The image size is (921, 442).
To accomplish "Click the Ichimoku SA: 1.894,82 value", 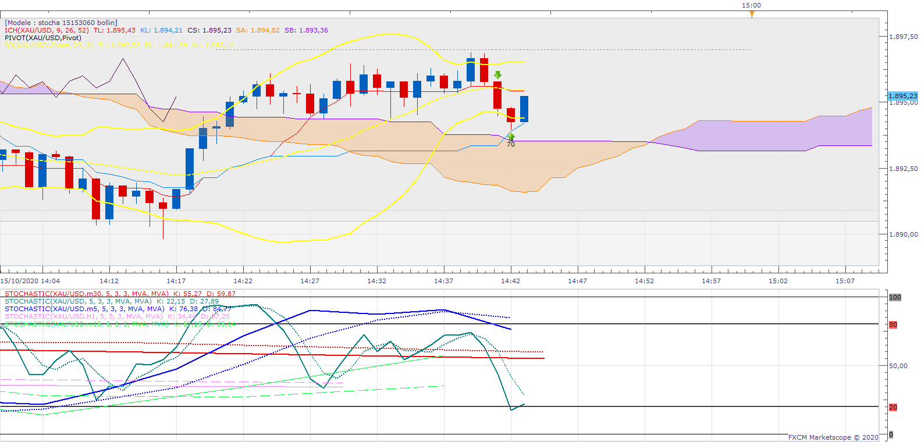I will click(x=258, y=30).
